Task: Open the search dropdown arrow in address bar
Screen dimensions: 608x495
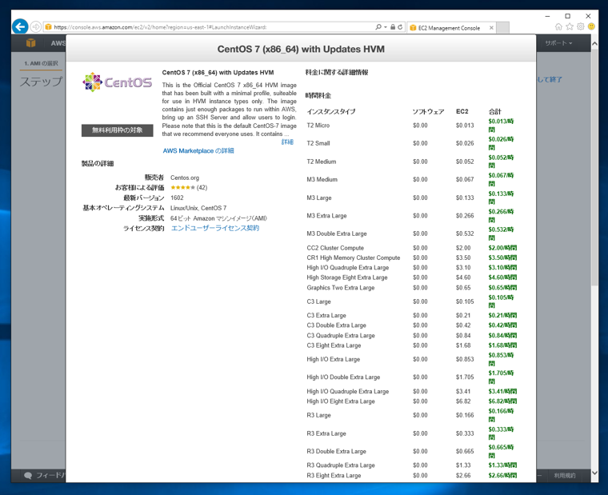Action: tap(386, 26)
